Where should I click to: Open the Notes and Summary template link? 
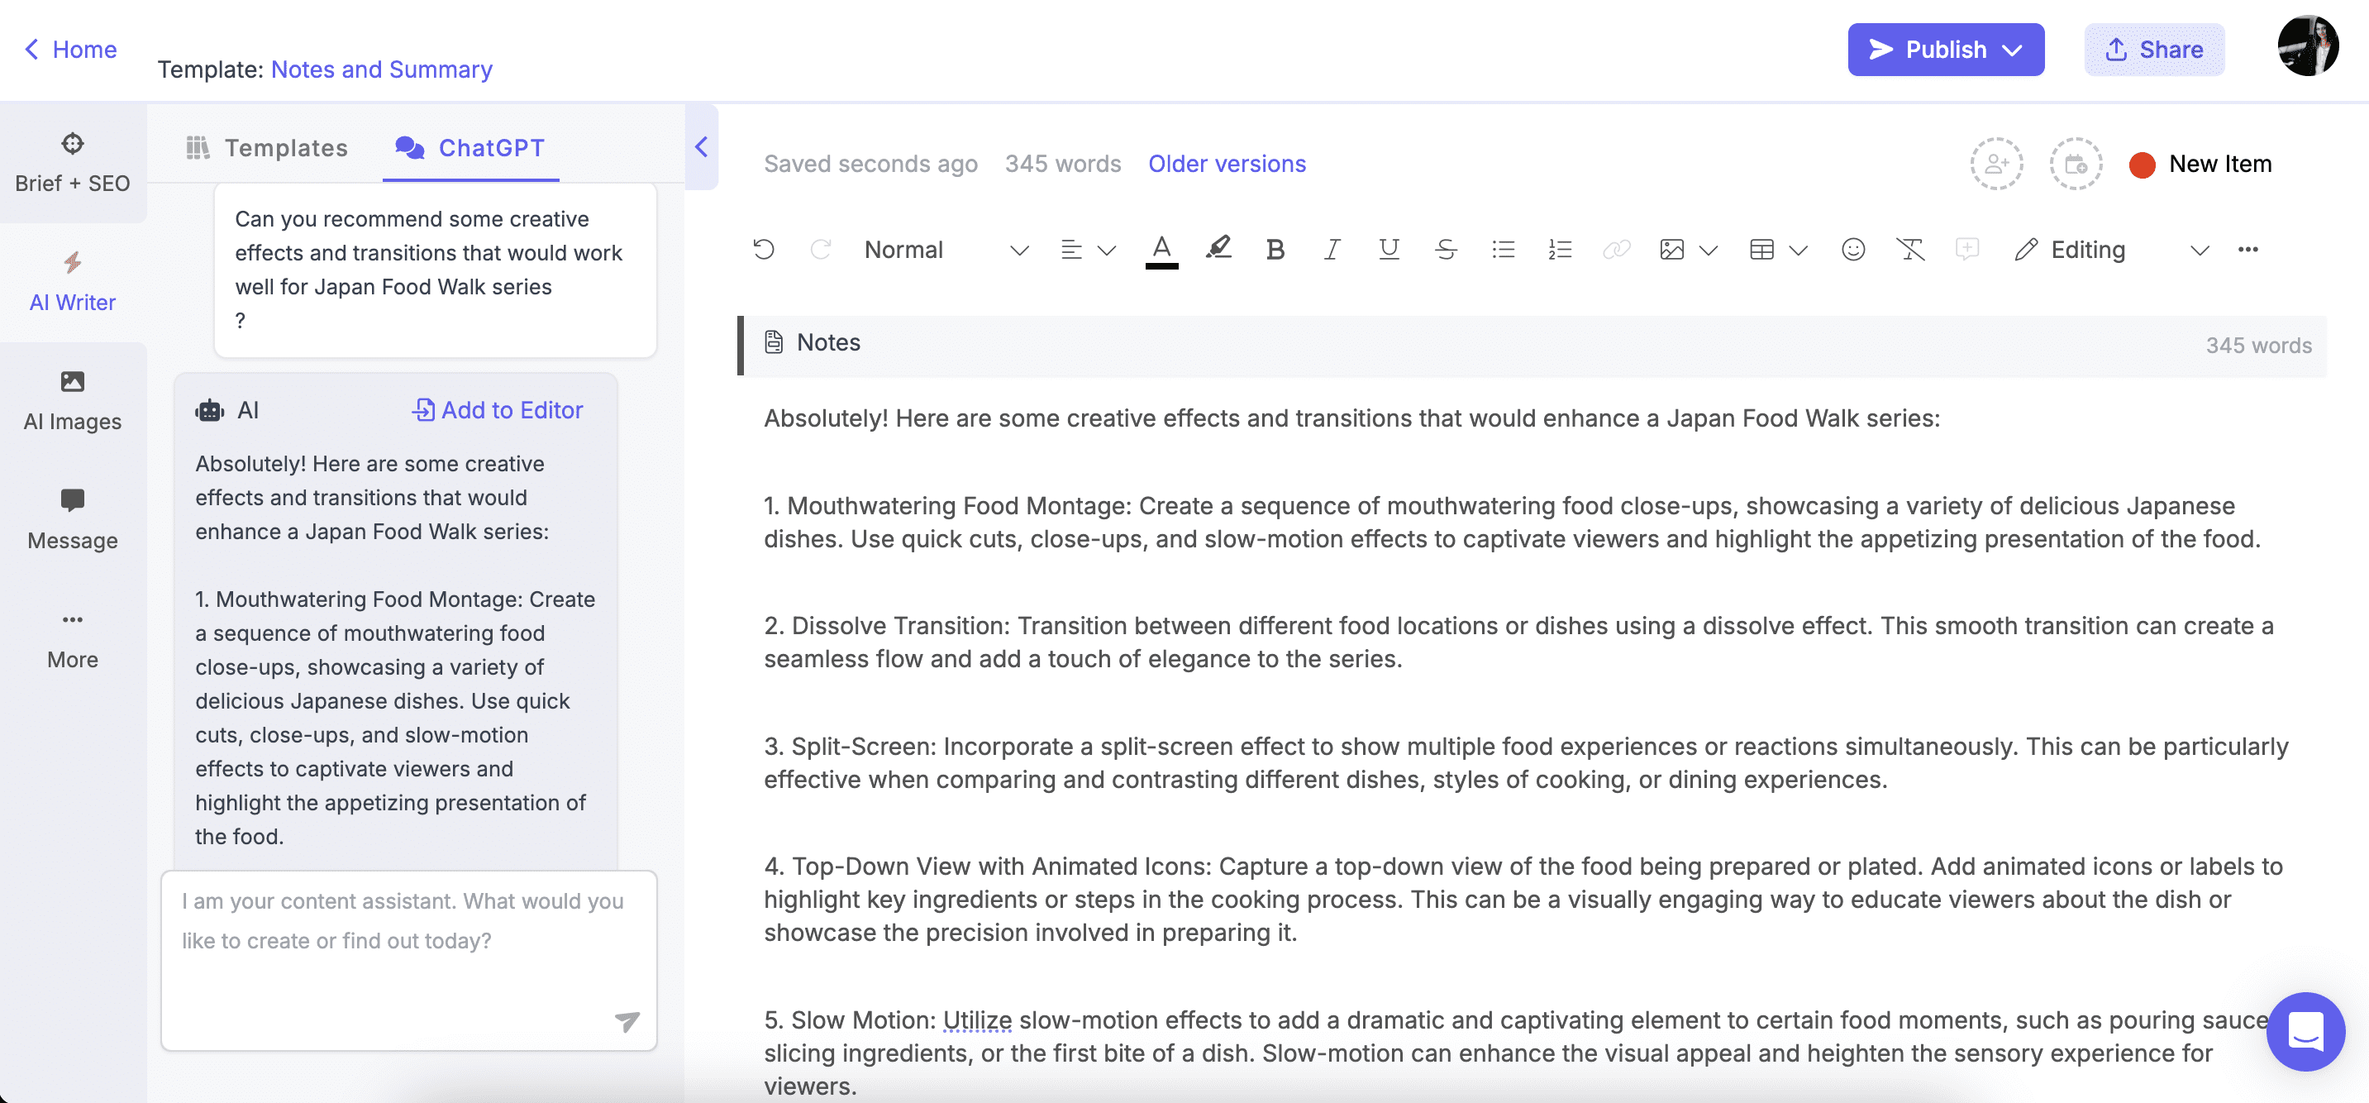coord(382,69)
